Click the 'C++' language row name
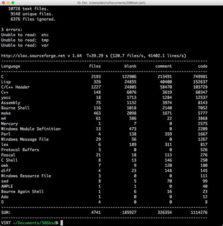This screenshot has height=226, width=223. (4, 92)
